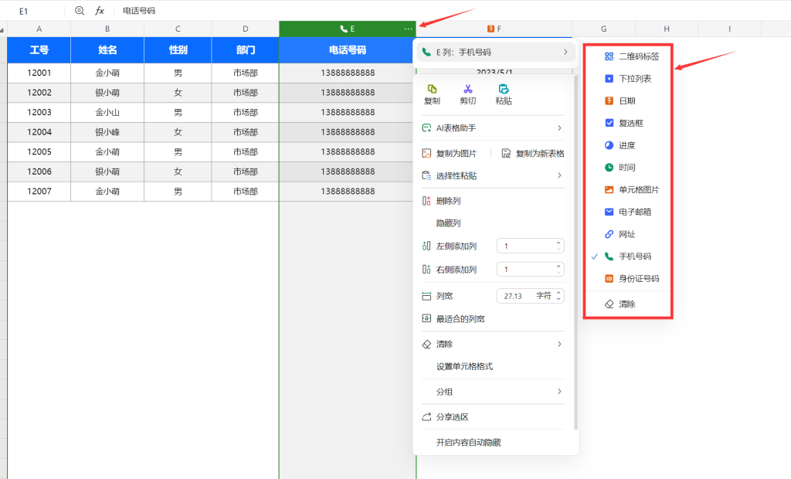The image size is (791, 479).
Task: Choose the QR code label type
Action: (x=638, y=56)
